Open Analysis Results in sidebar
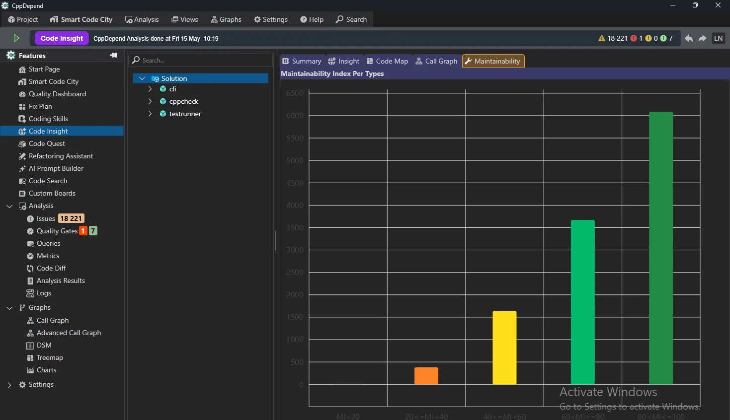The width and height of the screenshot is (730, 420). [61, 280]
